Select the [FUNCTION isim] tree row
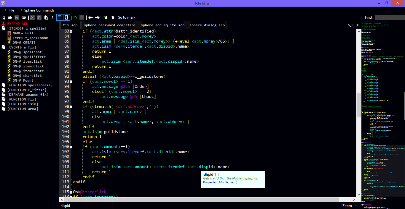Image resolution: width=405 pixels, height=209 pixels. tap(23, 104)
